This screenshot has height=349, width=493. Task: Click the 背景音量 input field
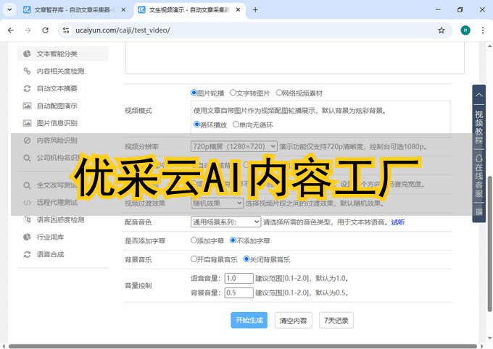239,293
